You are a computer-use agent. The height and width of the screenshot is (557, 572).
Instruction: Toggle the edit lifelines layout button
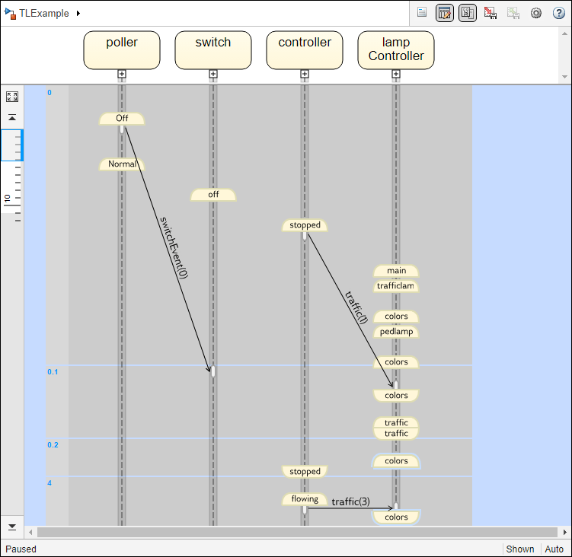click(x=445, y=13)
